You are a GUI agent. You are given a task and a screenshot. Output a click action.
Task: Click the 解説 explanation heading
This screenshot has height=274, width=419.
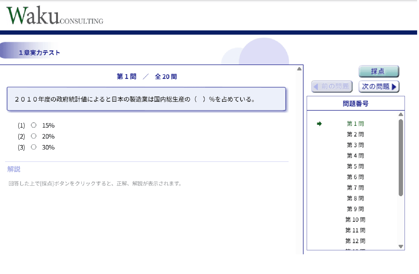[x=14, y=169]
